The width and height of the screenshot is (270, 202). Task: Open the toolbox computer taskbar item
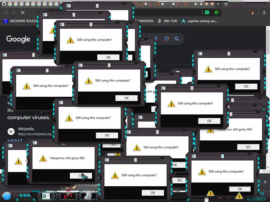(89, 196)
